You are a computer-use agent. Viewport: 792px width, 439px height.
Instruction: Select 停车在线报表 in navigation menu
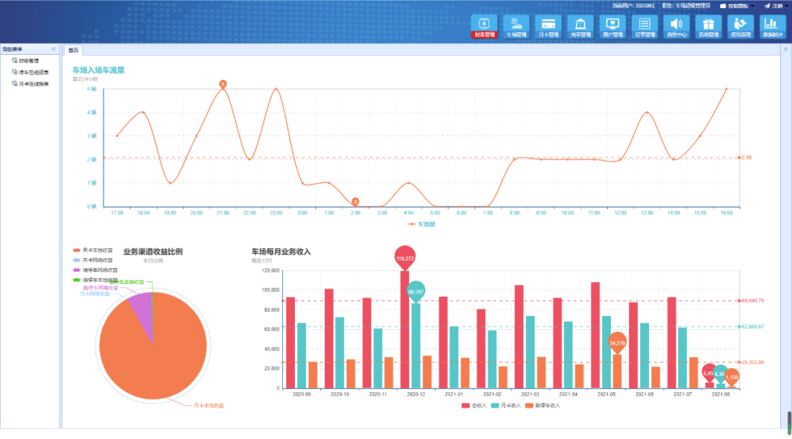click(x=34, y=72)
